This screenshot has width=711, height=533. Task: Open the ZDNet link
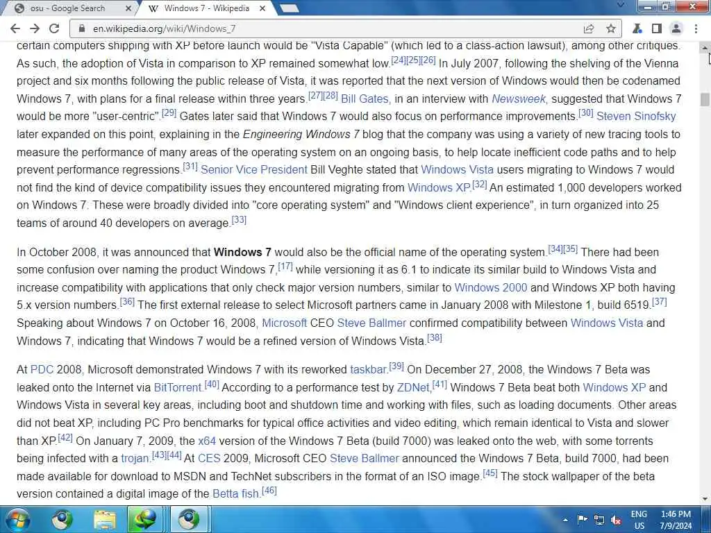point(412,387)
